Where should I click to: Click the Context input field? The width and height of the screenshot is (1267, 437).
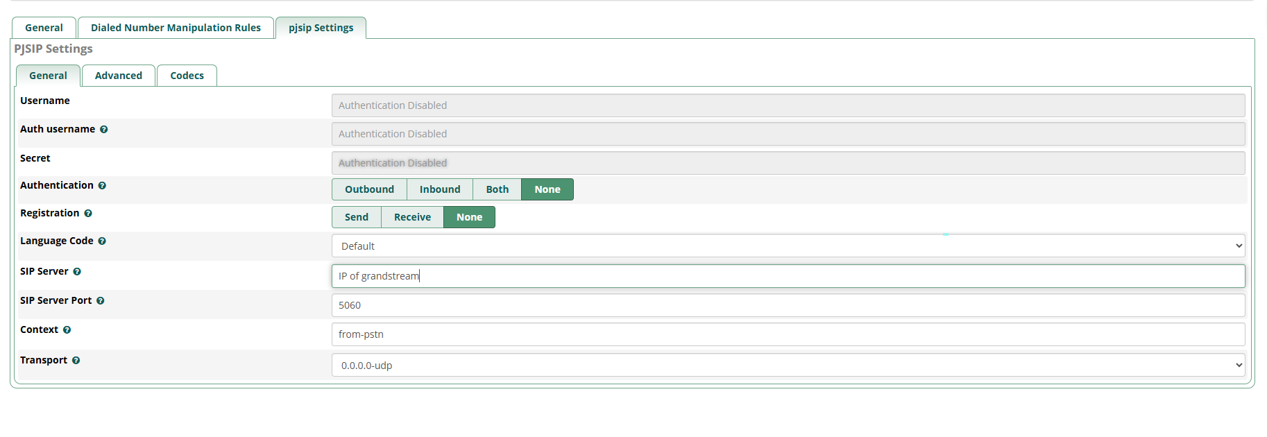[x=788, y=334]
